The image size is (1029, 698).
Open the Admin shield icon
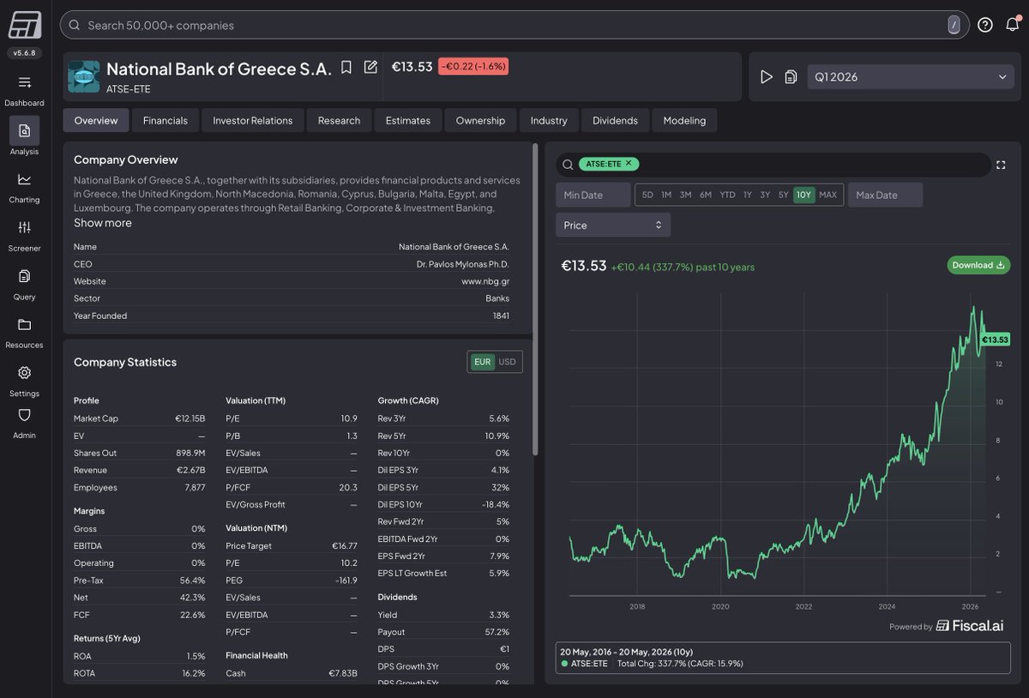pos(24,415)
